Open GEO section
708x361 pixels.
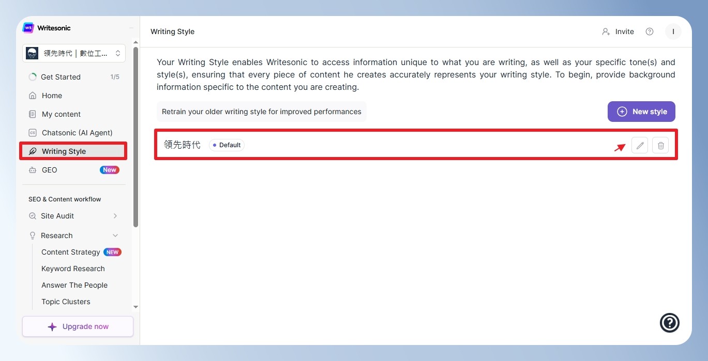click(74, 170)
